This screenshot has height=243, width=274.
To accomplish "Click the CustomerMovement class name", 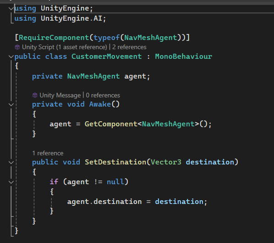I will 107,57.
